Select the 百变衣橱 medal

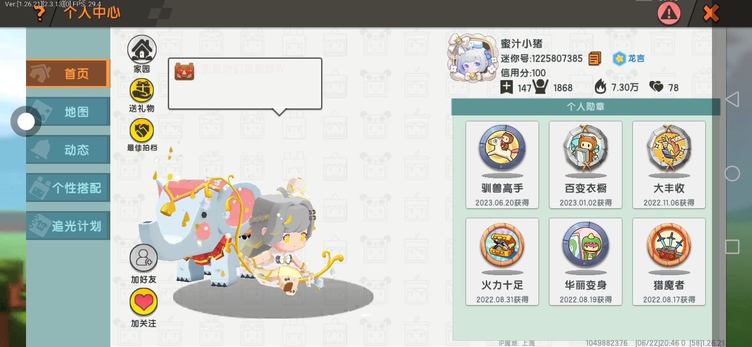tap(586, 165)
